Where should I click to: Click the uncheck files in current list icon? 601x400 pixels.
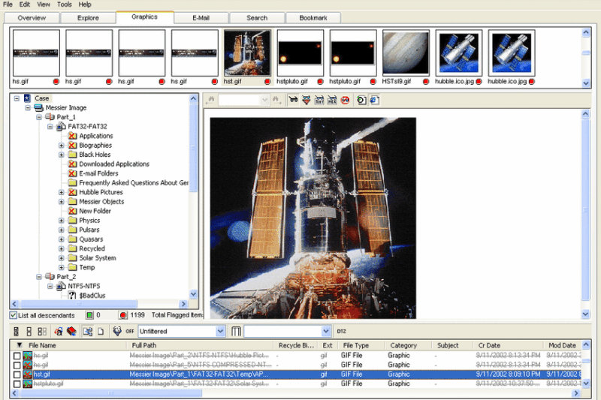(x=42, y=331)
